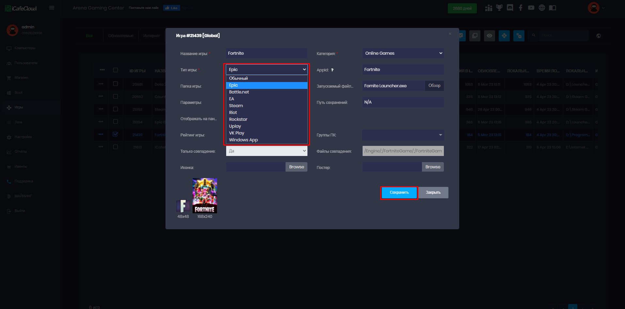Select Windows App in the game type list

(267, 140)
